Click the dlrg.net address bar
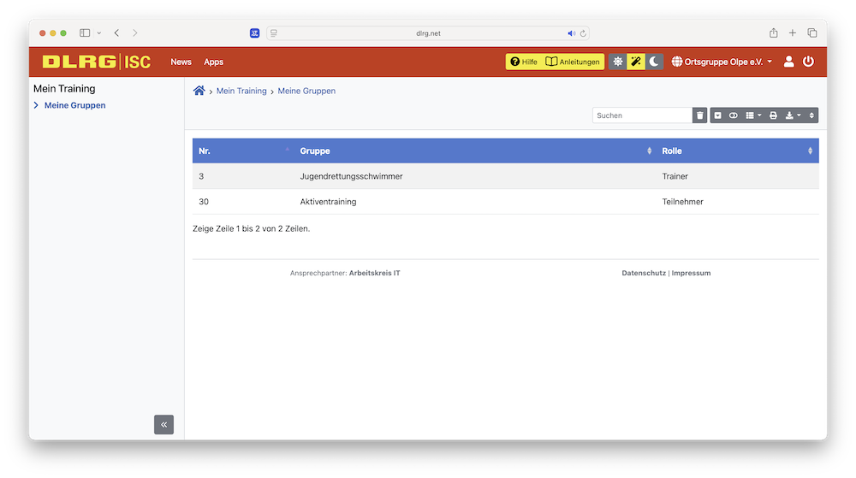This screenshot has width=856, height=478. [x=428, y=33]
